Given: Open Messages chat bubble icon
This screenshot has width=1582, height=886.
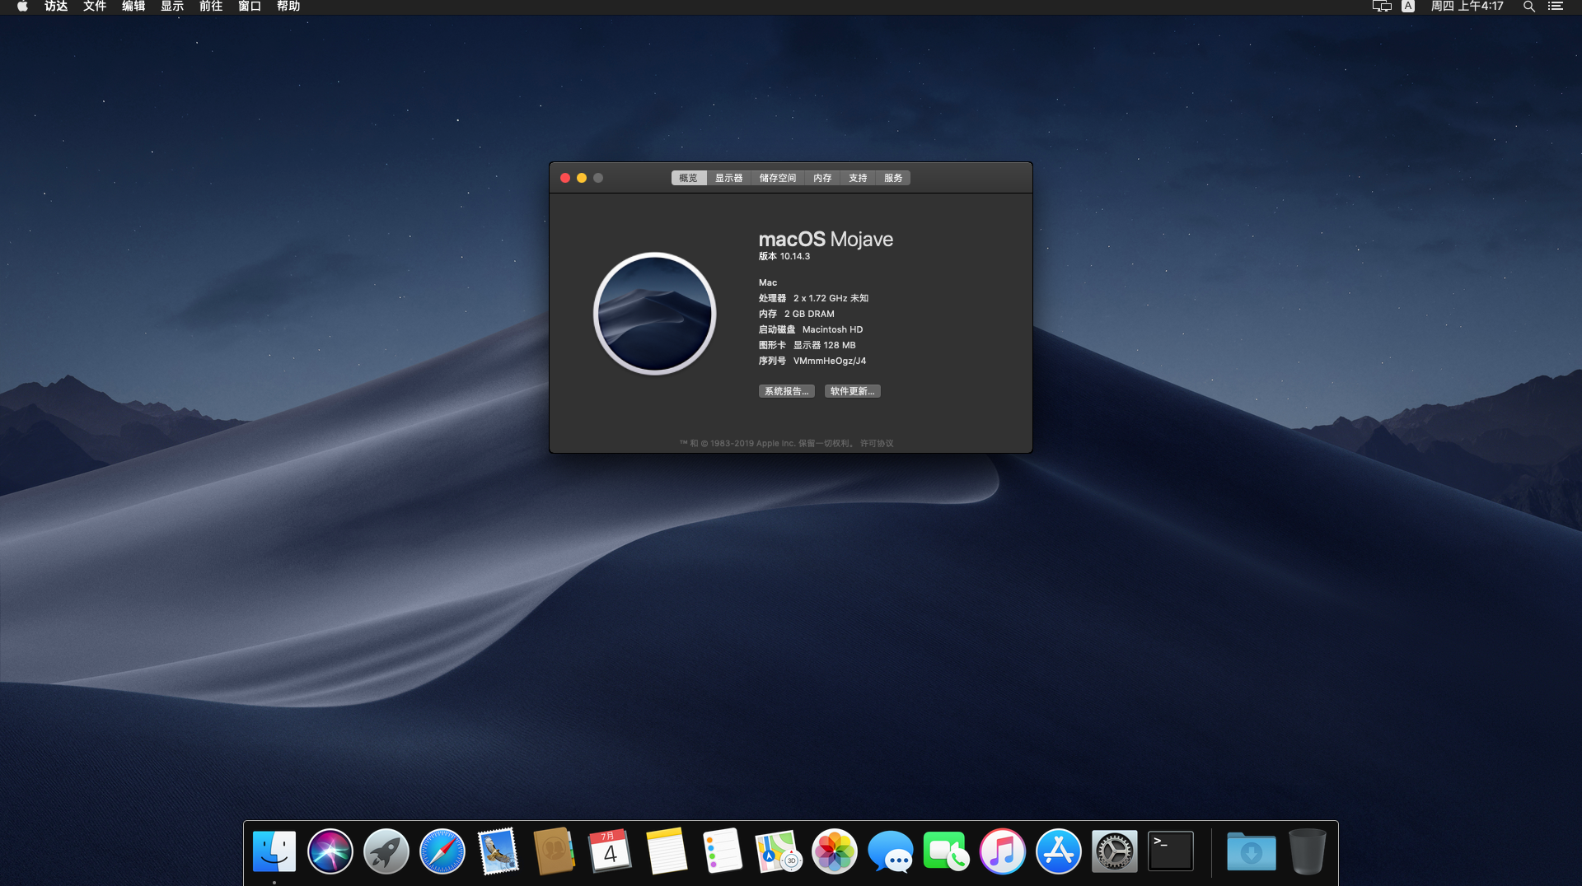Looking at the screenshot, I should (891, 851).
